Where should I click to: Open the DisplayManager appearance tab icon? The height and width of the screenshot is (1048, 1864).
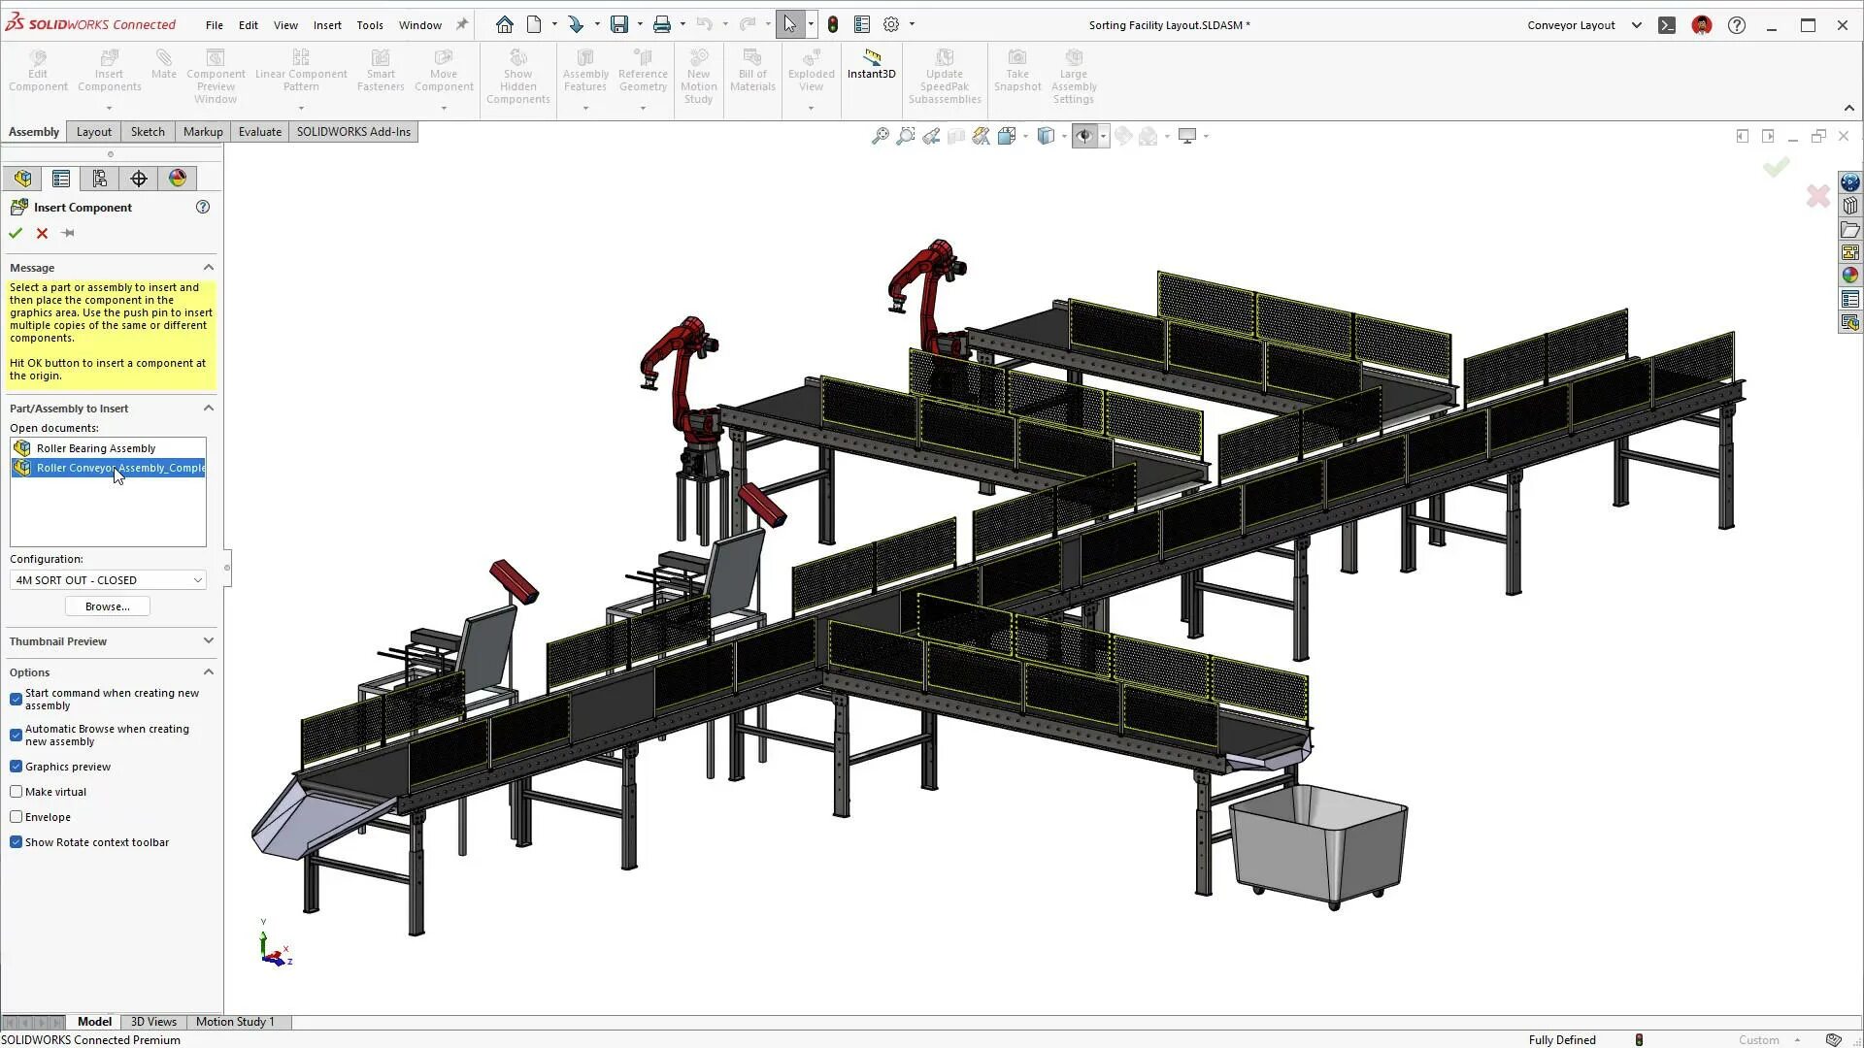coord(178,179)
